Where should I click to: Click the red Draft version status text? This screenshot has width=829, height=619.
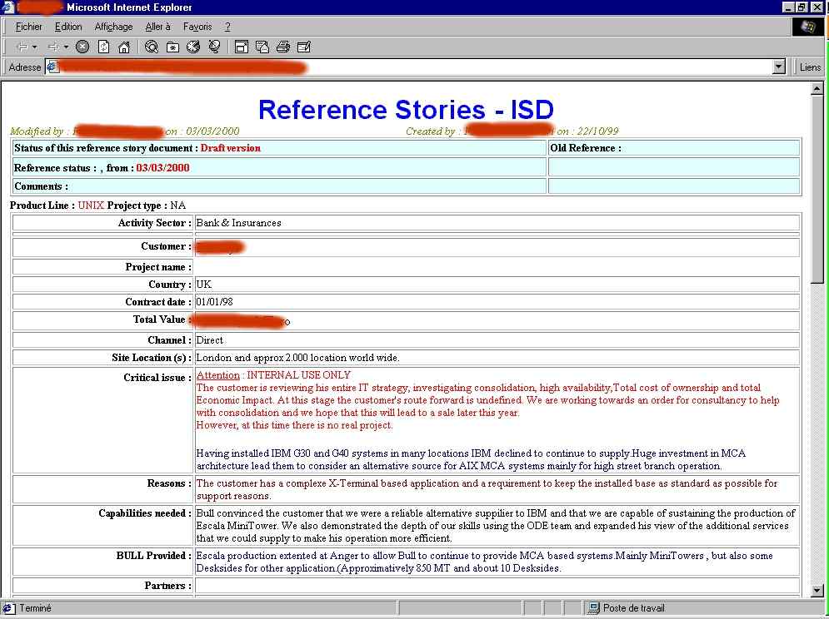231,148
